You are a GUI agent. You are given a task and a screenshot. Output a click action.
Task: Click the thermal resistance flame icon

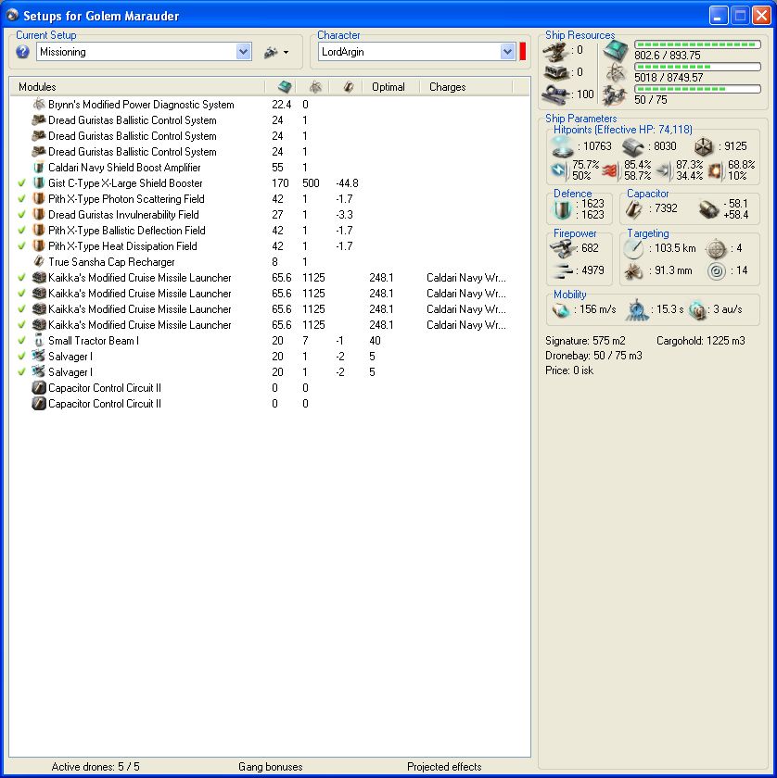click(612, 170)
